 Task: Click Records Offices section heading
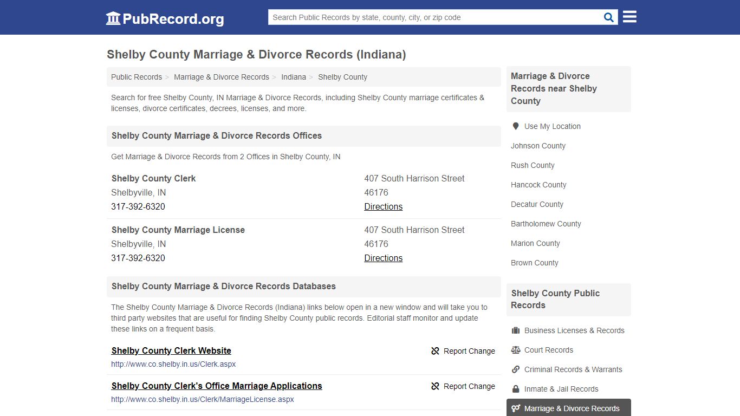click(217, 135)
